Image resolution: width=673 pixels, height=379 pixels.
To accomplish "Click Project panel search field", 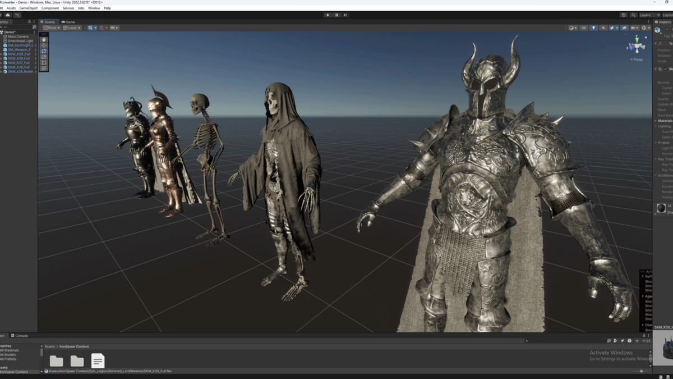I will pyautogui.click(x=565, y=341).
